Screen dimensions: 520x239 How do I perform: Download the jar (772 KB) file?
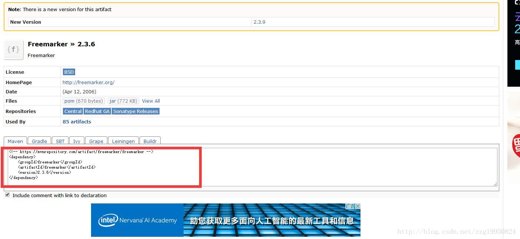(x=123, y=101)
